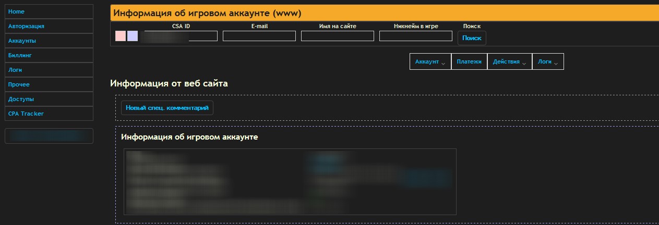Click the lavender color swatch

tap(133, 36)
